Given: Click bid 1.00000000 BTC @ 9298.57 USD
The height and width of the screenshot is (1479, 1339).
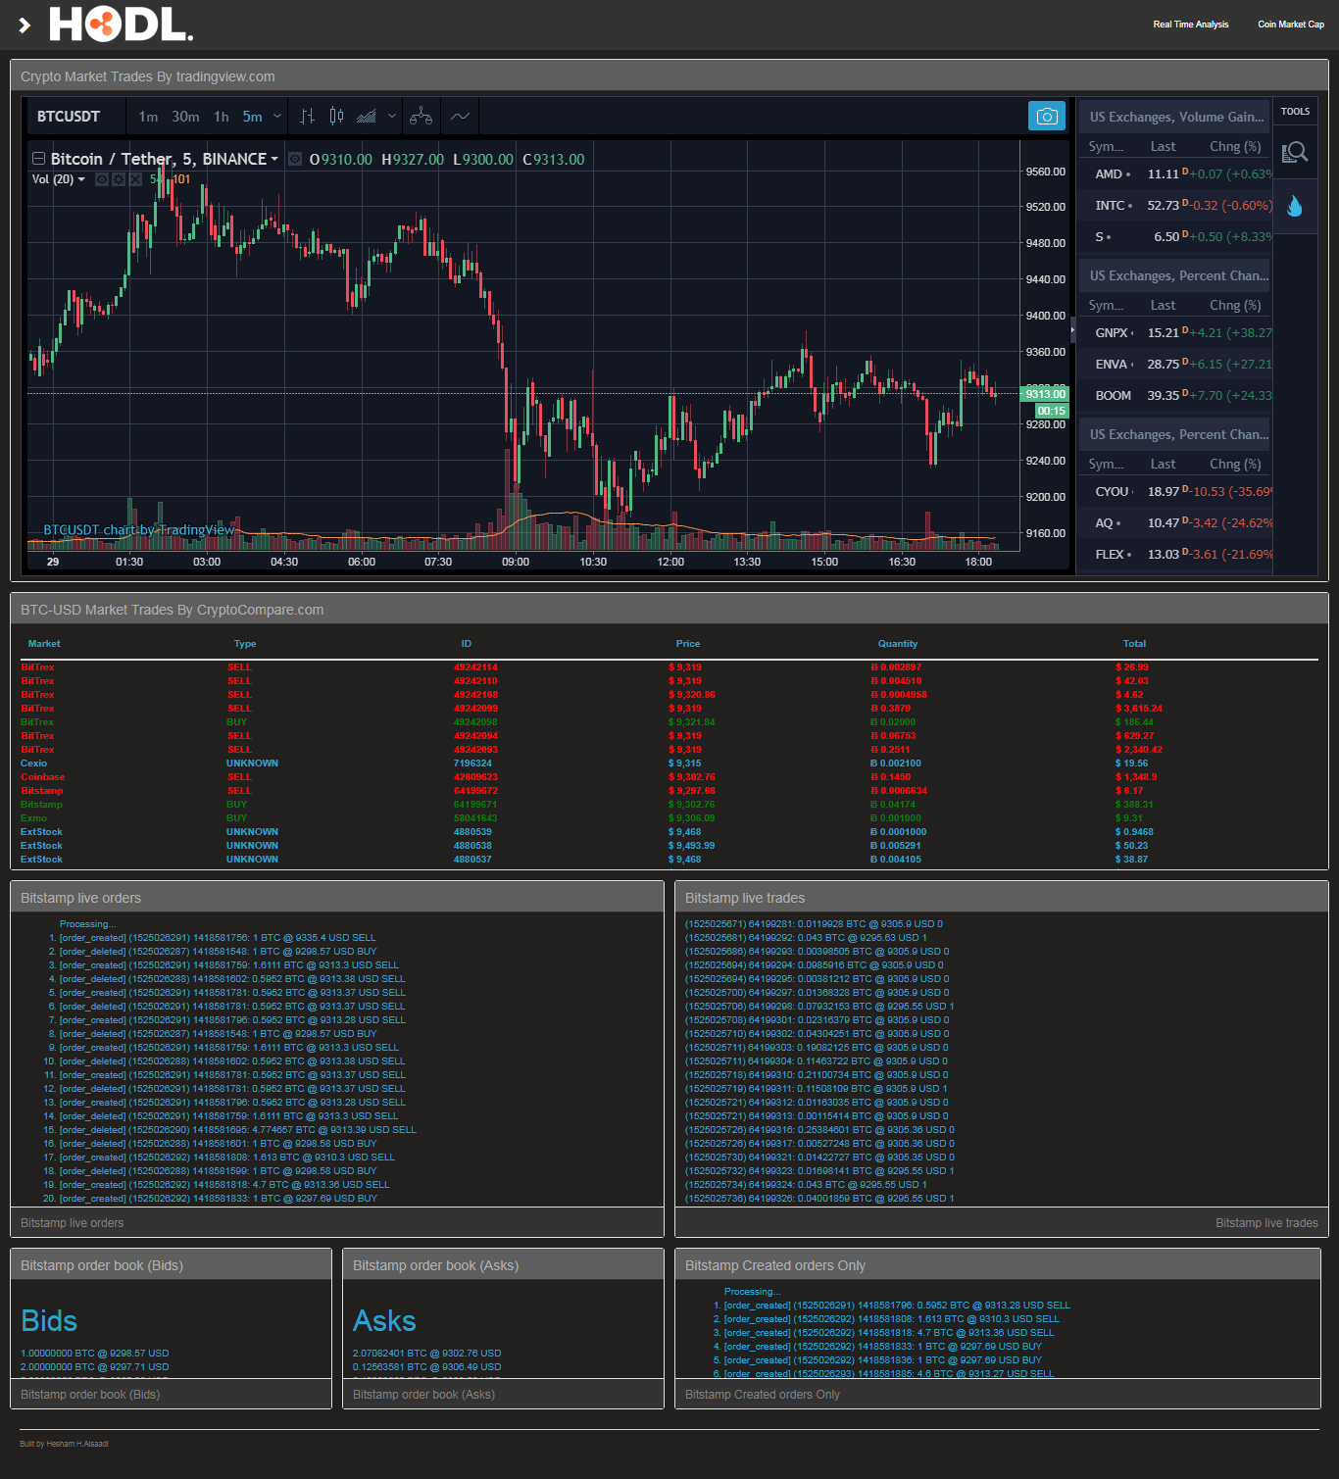Looking at the screenshot, I should click(x=95, y=1354).
